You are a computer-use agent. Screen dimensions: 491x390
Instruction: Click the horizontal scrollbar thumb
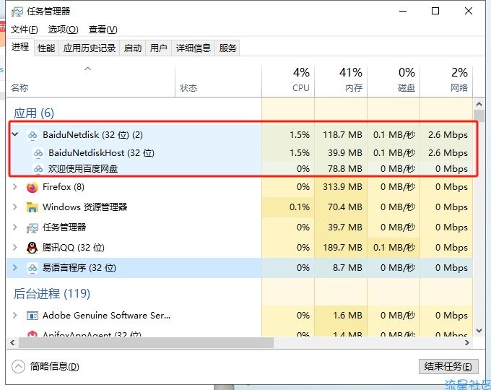point(146,343)
